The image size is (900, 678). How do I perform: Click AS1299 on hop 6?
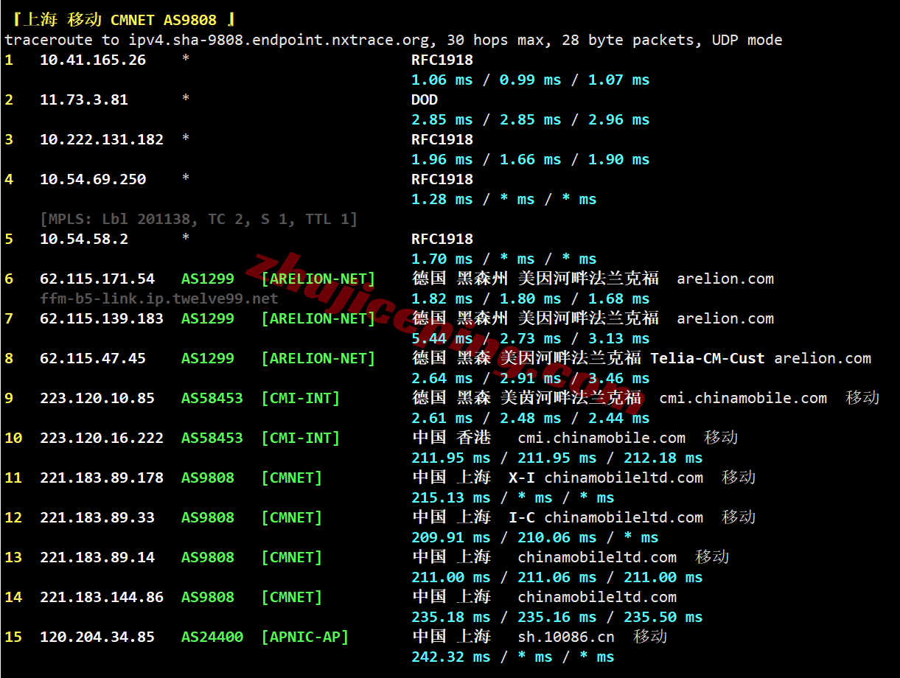click(208, 279)
